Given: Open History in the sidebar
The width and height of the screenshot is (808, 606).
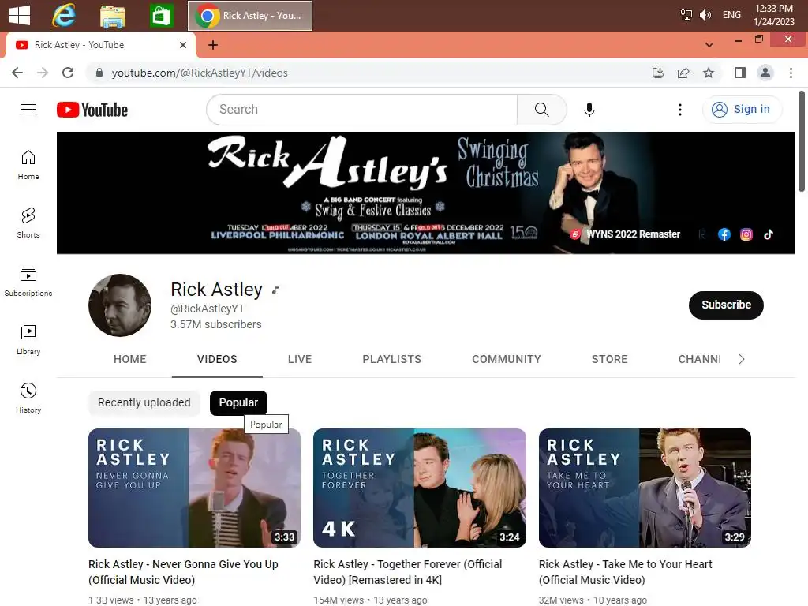Looking at the screenshot, I should (x=28, y=398).
